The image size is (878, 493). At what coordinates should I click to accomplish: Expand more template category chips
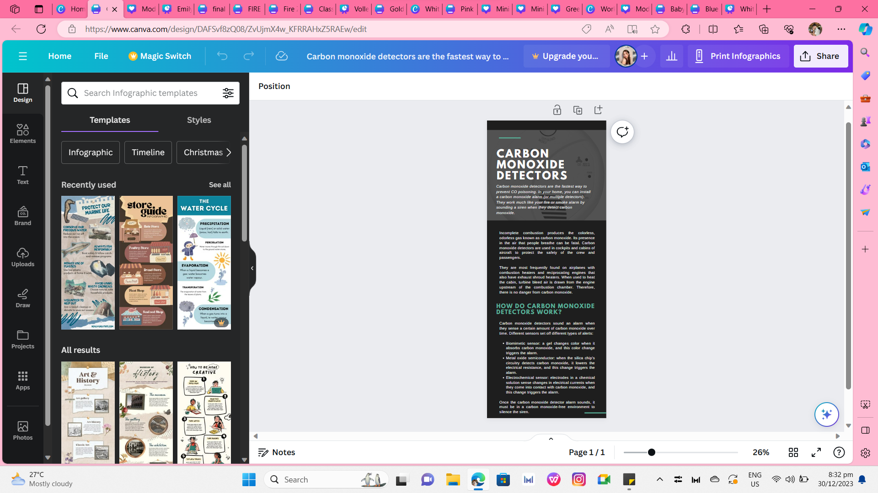[x=229, y=152]
